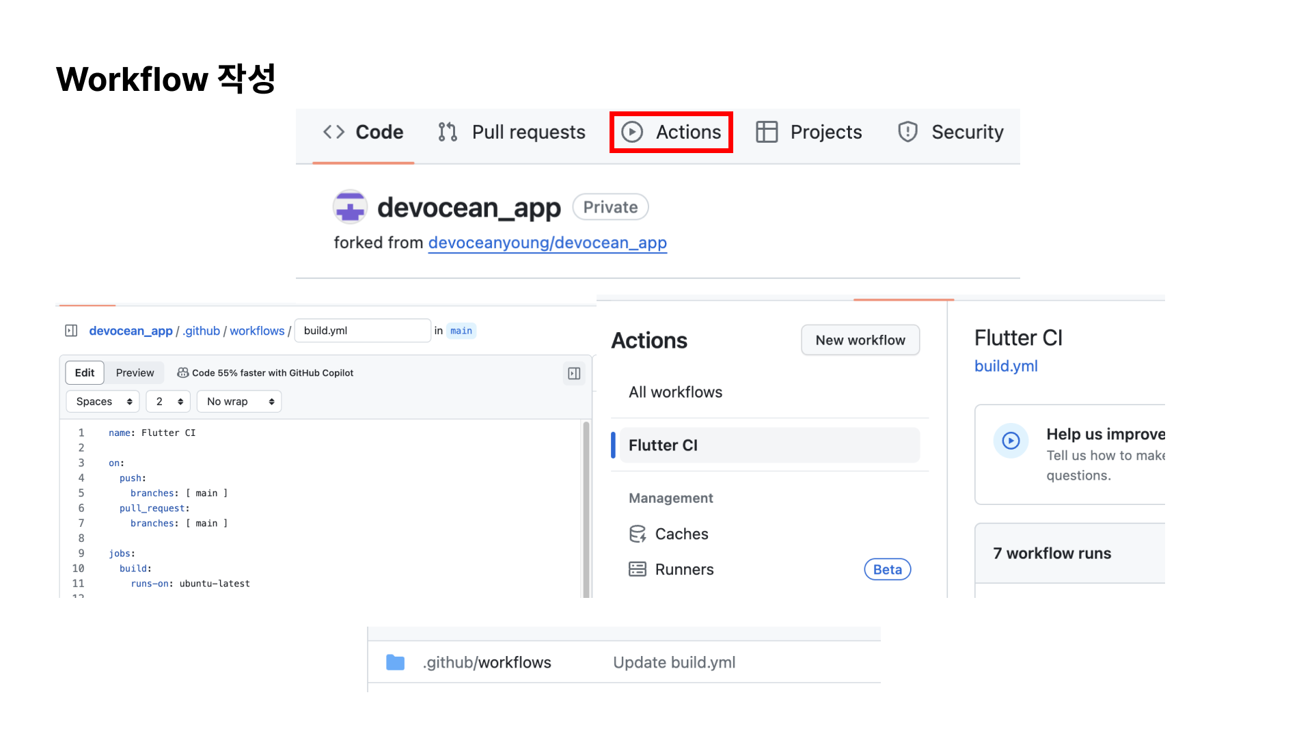Click code line 'runs-on: ubuntu-latest'

coord(191,584)
